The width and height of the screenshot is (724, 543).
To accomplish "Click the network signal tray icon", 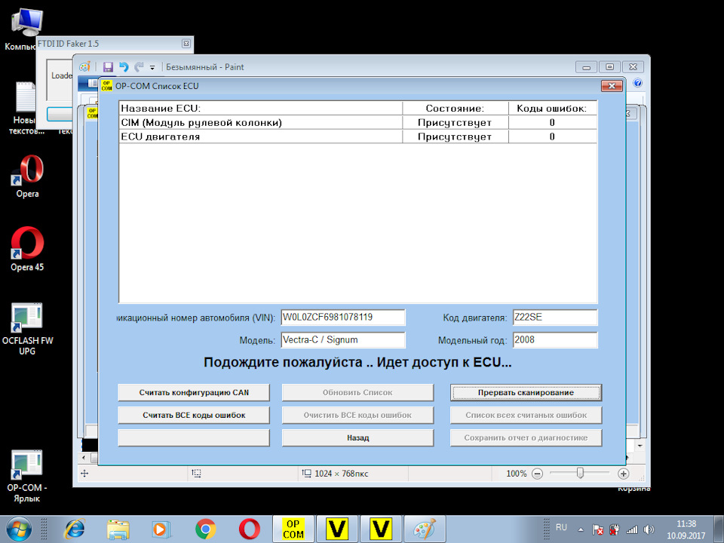I will [631, 529].
